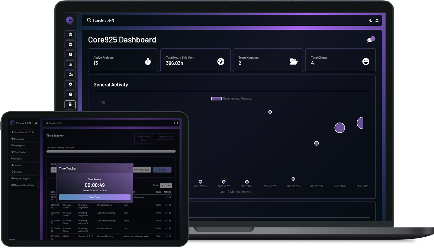The width and height of the screenshot is (434, 248).
Task: Open the chat messages icon with notification badge
Action: 370,40
